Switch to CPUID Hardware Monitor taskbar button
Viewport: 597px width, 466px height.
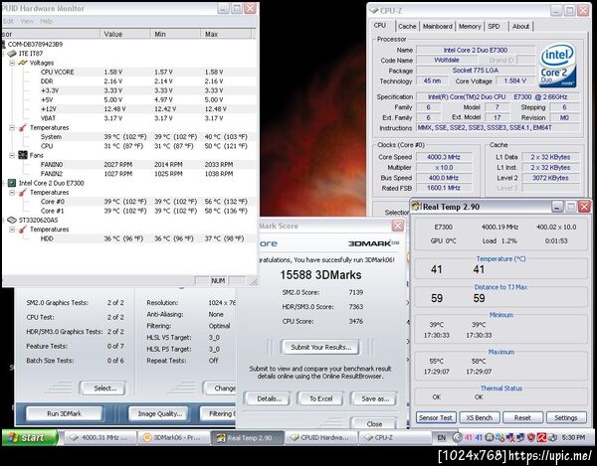click(x=321, y=438)
